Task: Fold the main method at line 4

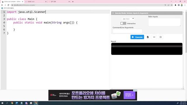Action: coord(6,22)
